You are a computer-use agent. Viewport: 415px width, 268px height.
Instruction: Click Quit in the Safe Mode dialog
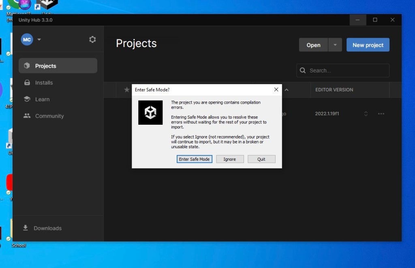coord(261,159)
